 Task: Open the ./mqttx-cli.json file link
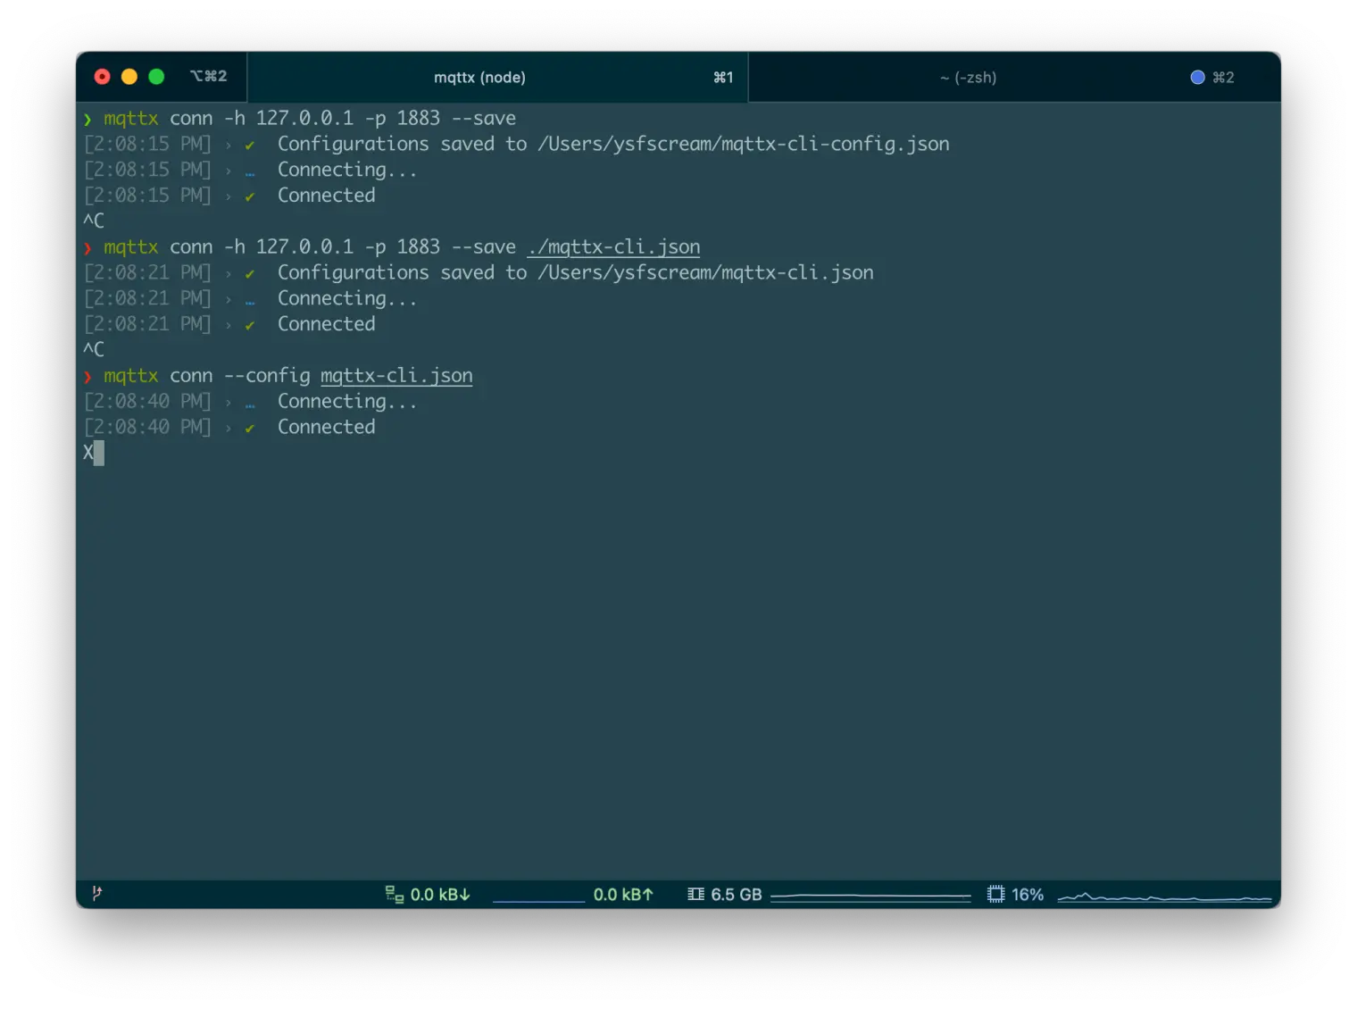613,246
